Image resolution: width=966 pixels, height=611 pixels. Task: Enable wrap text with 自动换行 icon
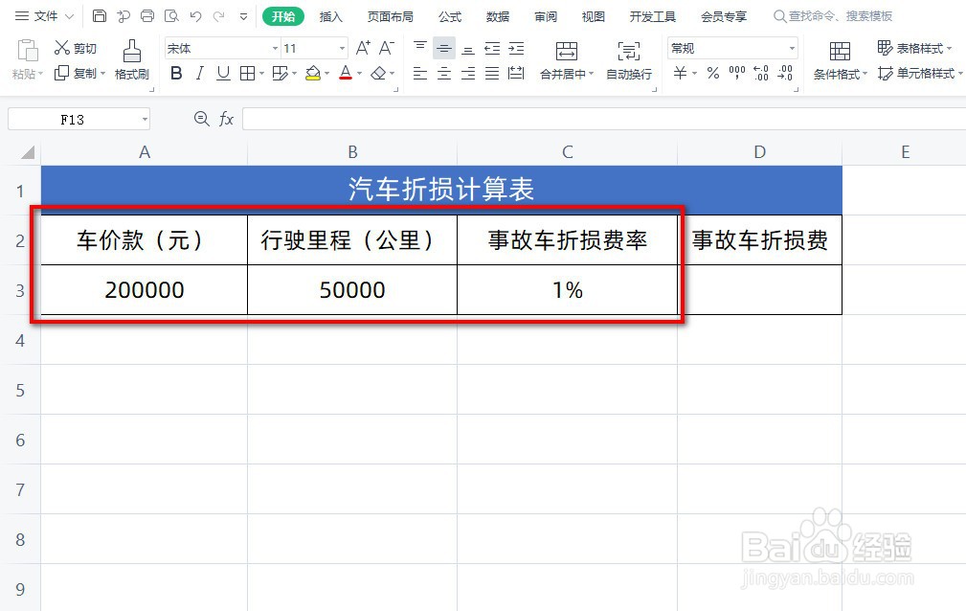[x=628, y=50]
